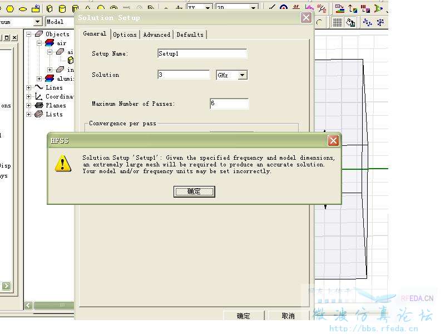Select the Objects tree label

click(58, 34)
